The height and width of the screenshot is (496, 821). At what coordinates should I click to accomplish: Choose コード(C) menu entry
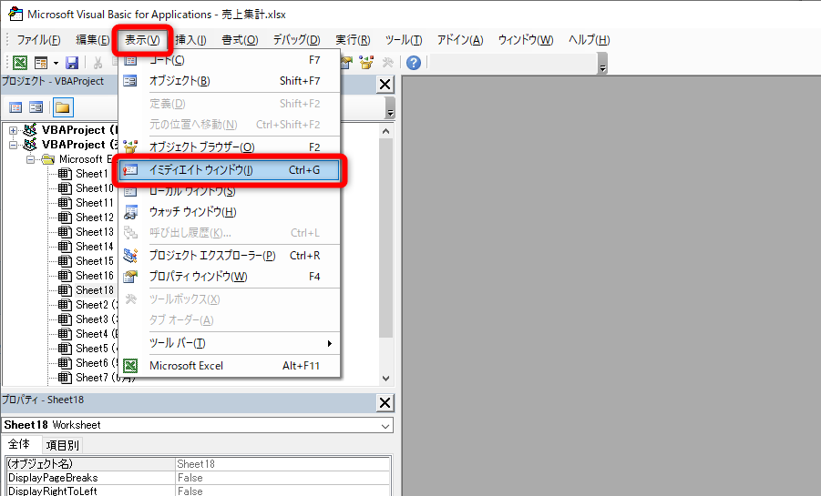230,60
